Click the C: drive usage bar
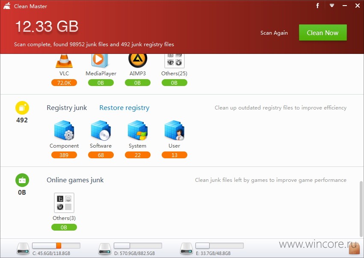364x258 pixels. pyautogui.click(x=56, y=246)
